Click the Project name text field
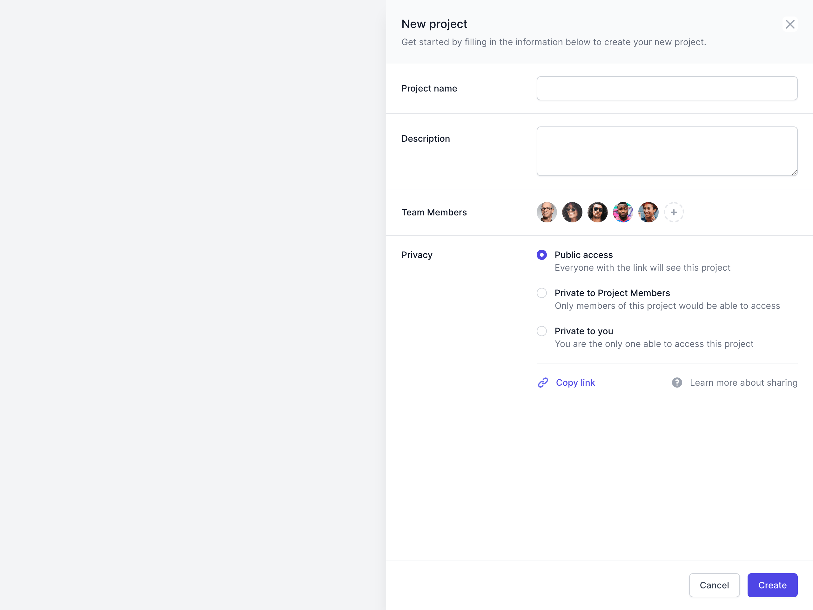Viewport: 813px width, 610px height. tap(667, 88)
